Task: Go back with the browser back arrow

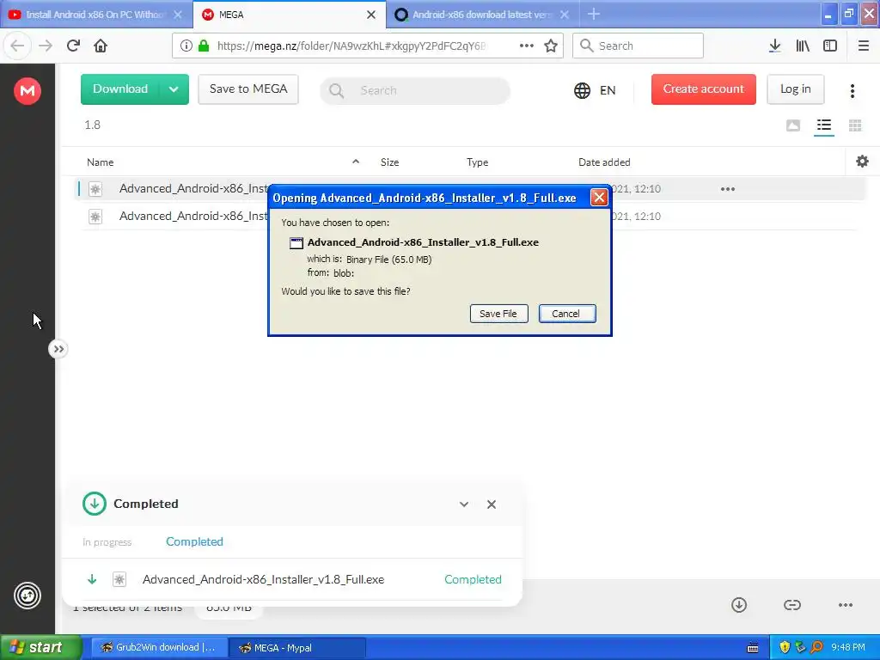Action: pos(17,46)
